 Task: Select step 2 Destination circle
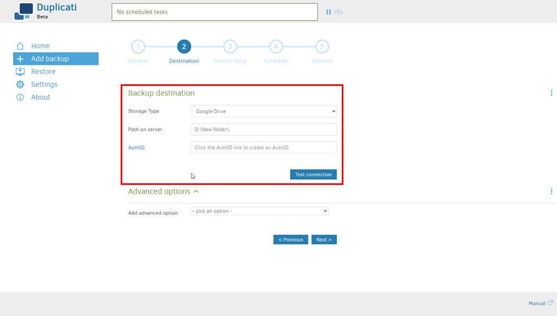[184, 47]
